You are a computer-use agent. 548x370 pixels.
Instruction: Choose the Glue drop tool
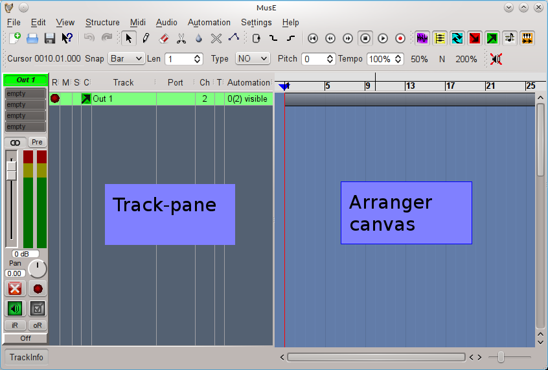pos(199,38)
